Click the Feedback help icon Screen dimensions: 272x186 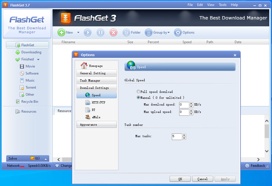tap(247, 166)
